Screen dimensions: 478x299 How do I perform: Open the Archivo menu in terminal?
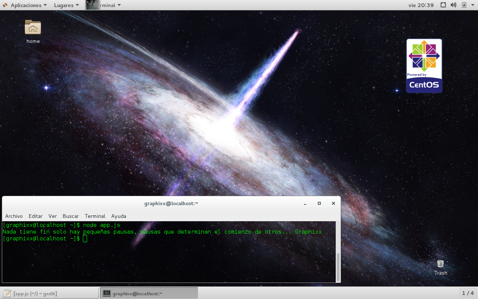tap(14, 216)
